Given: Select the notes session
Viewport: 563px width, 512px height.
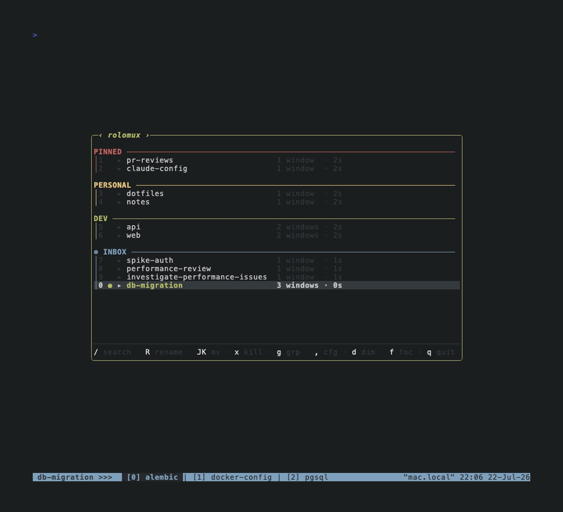Looking at the screenshot, I should [x=277, y=202].
